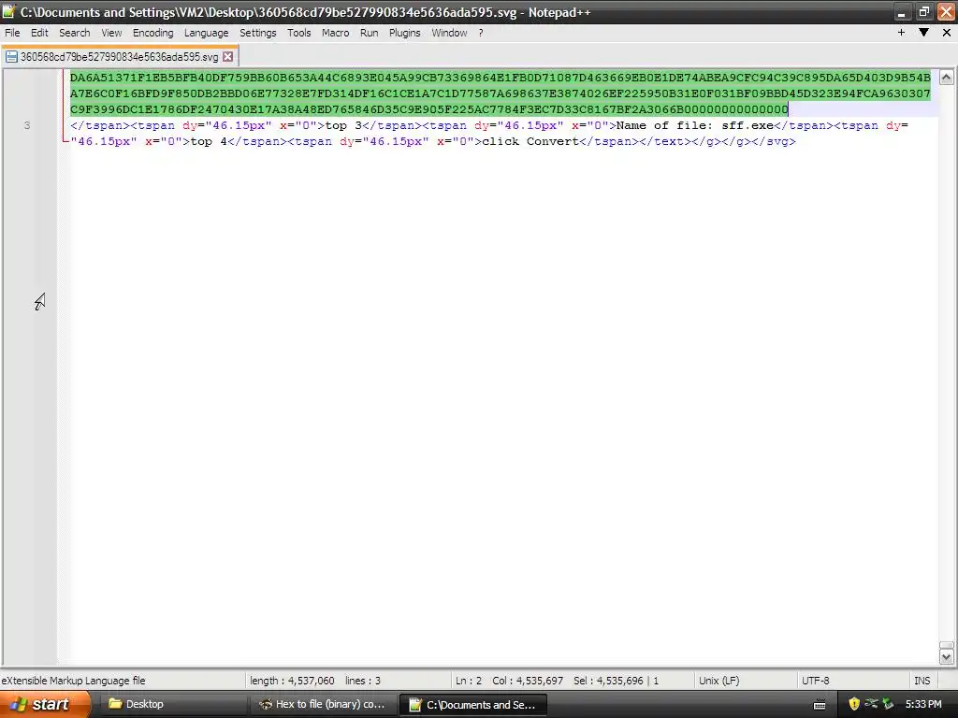Click the plus icon to add new tab
This screenshot has width=958, height=718.
(901, 33)
